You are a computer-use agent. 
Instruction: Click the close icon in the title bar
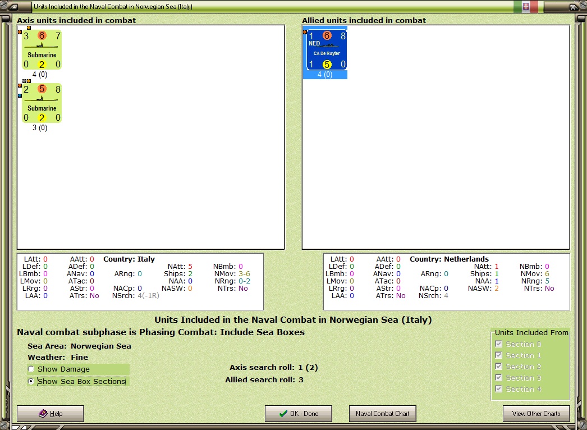(x=573, y=6)
